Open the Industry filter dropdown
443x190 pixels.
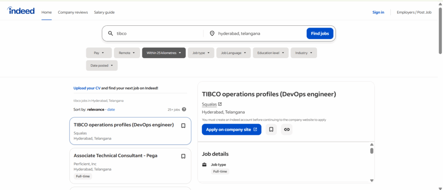(x=304, y=53)
